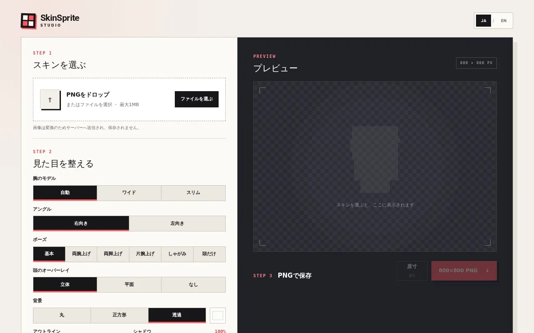Select the 頭だけ pose

(209, 254)
